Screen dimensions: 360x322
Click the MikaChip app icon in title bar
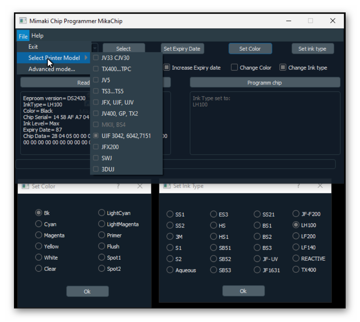pos(23,21)
